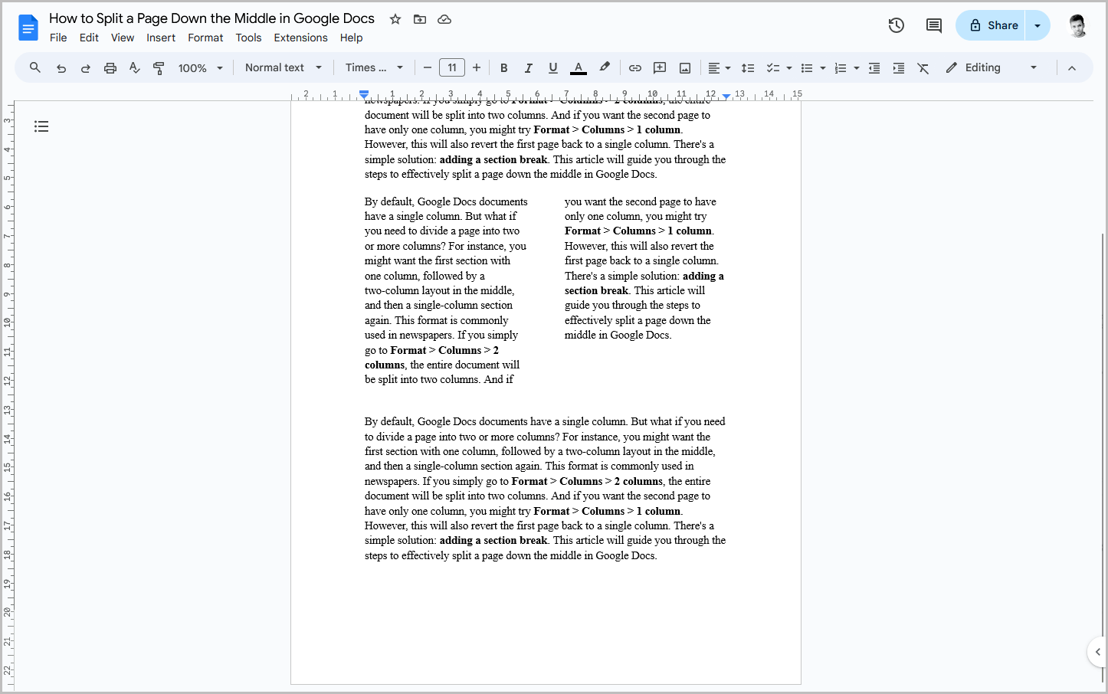
Task: Toggle underline formatting
Action: coord(552,68)
